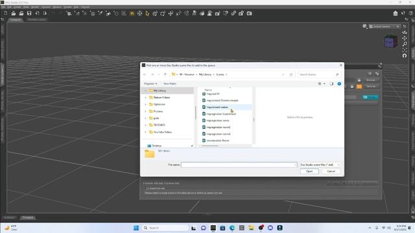This screenshot has width=415, height=233.
Task: Open the Default Camera dropdown
Action: click(x=385, y=27)
